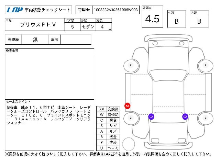Click legend row XX 交換済
Screen dimensions: 220x165
click(x=108, y=109)
